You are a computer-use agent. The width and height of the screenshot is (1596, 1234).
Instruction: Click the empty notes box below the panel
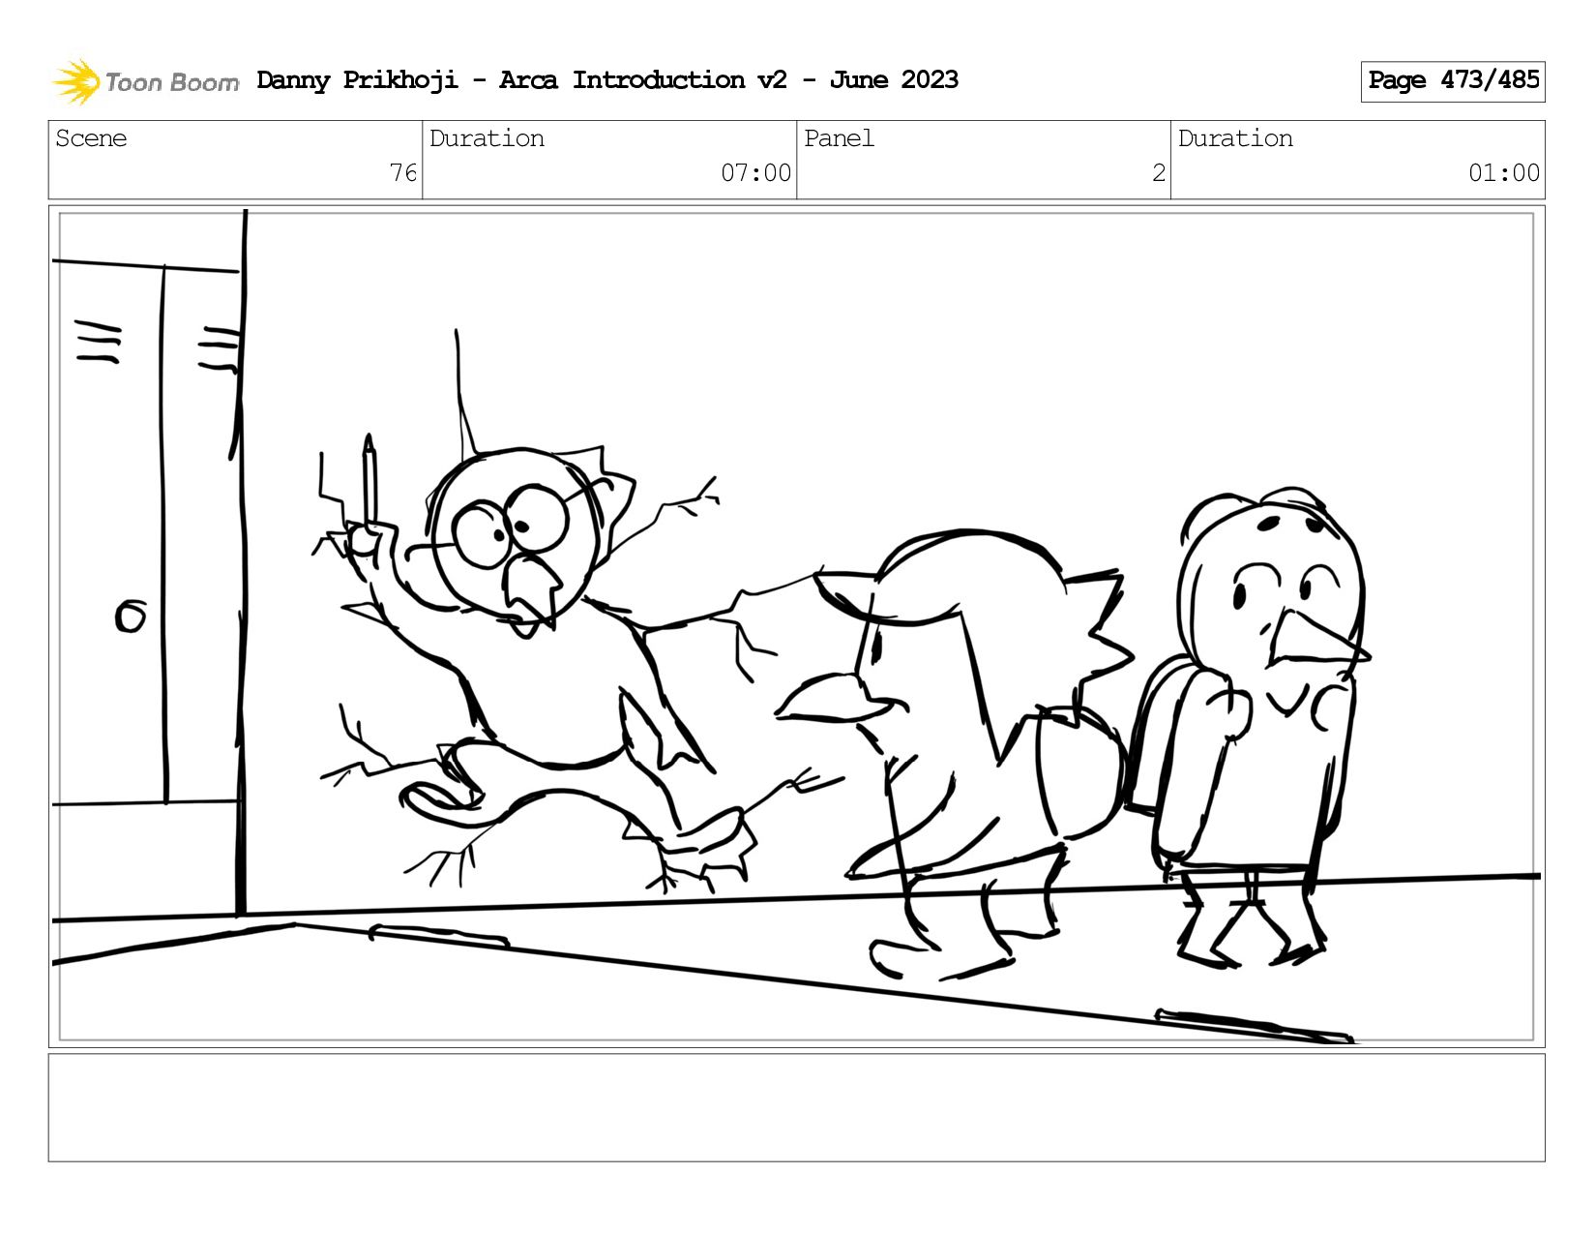[797, 1107]
